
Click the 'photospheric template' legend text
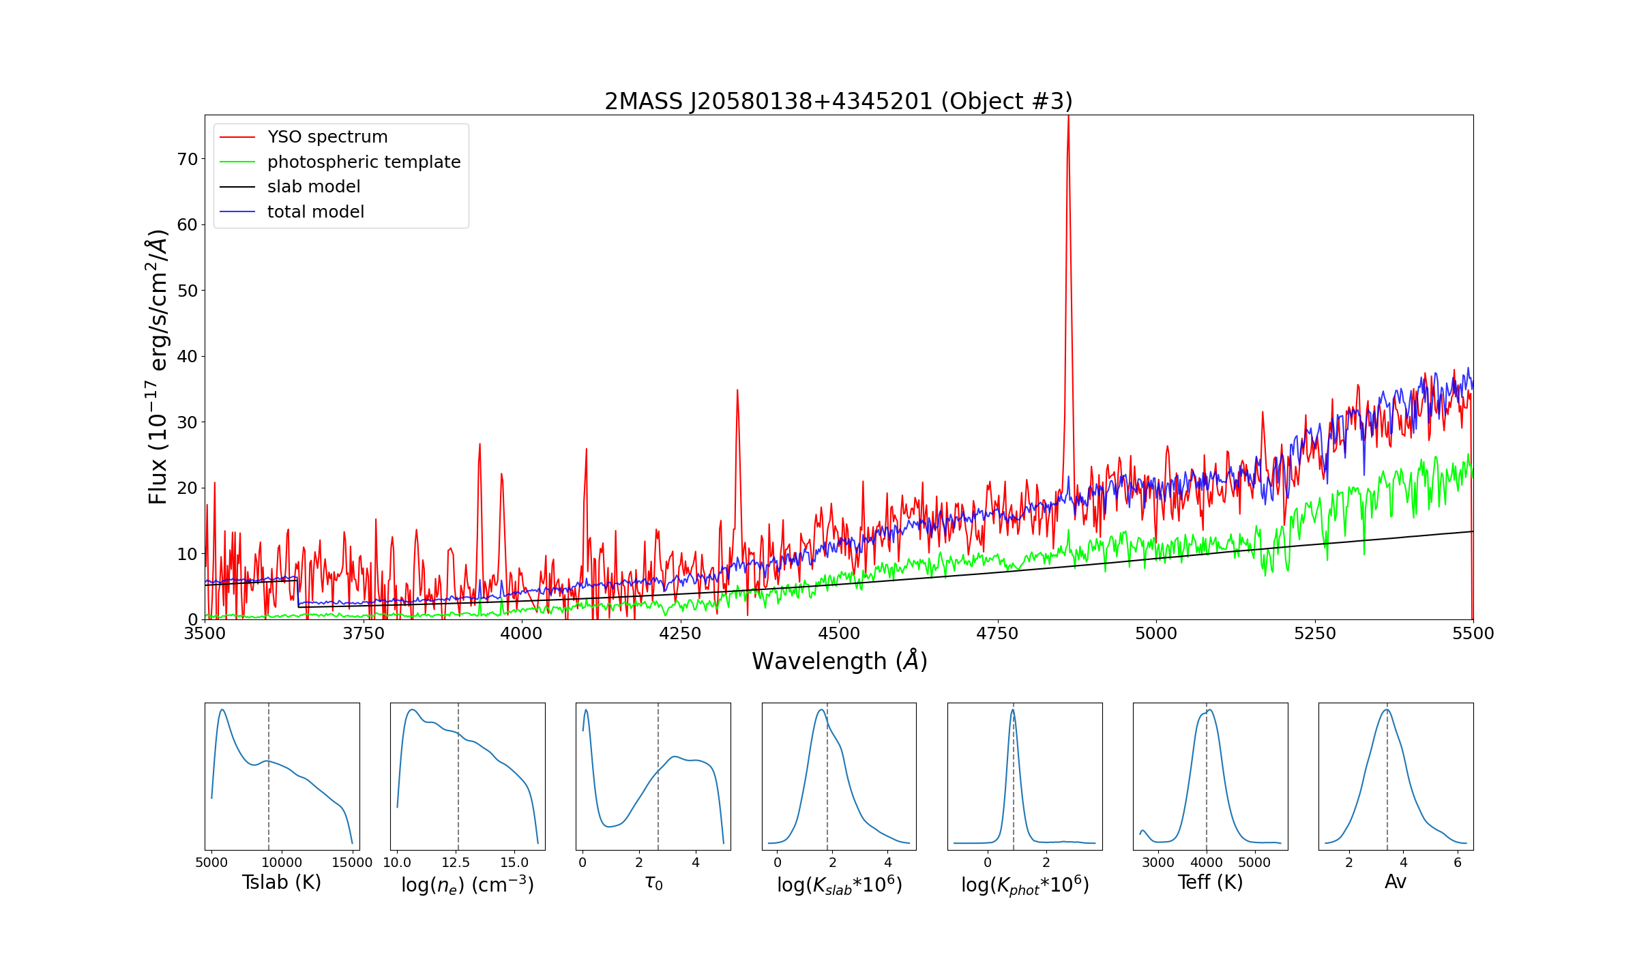364,162
